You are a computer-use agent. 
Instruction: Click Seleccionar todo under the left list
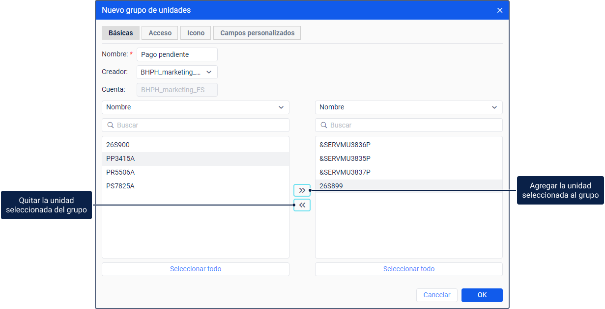(x=195, y=269)
